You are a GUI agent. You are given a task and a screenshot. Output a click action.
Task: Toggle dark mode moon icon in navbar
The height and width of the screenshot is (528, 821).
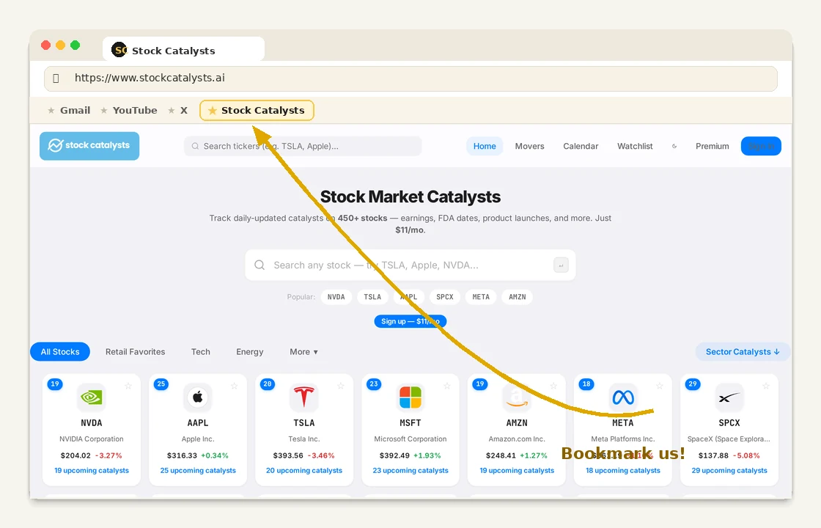[674, 146]
